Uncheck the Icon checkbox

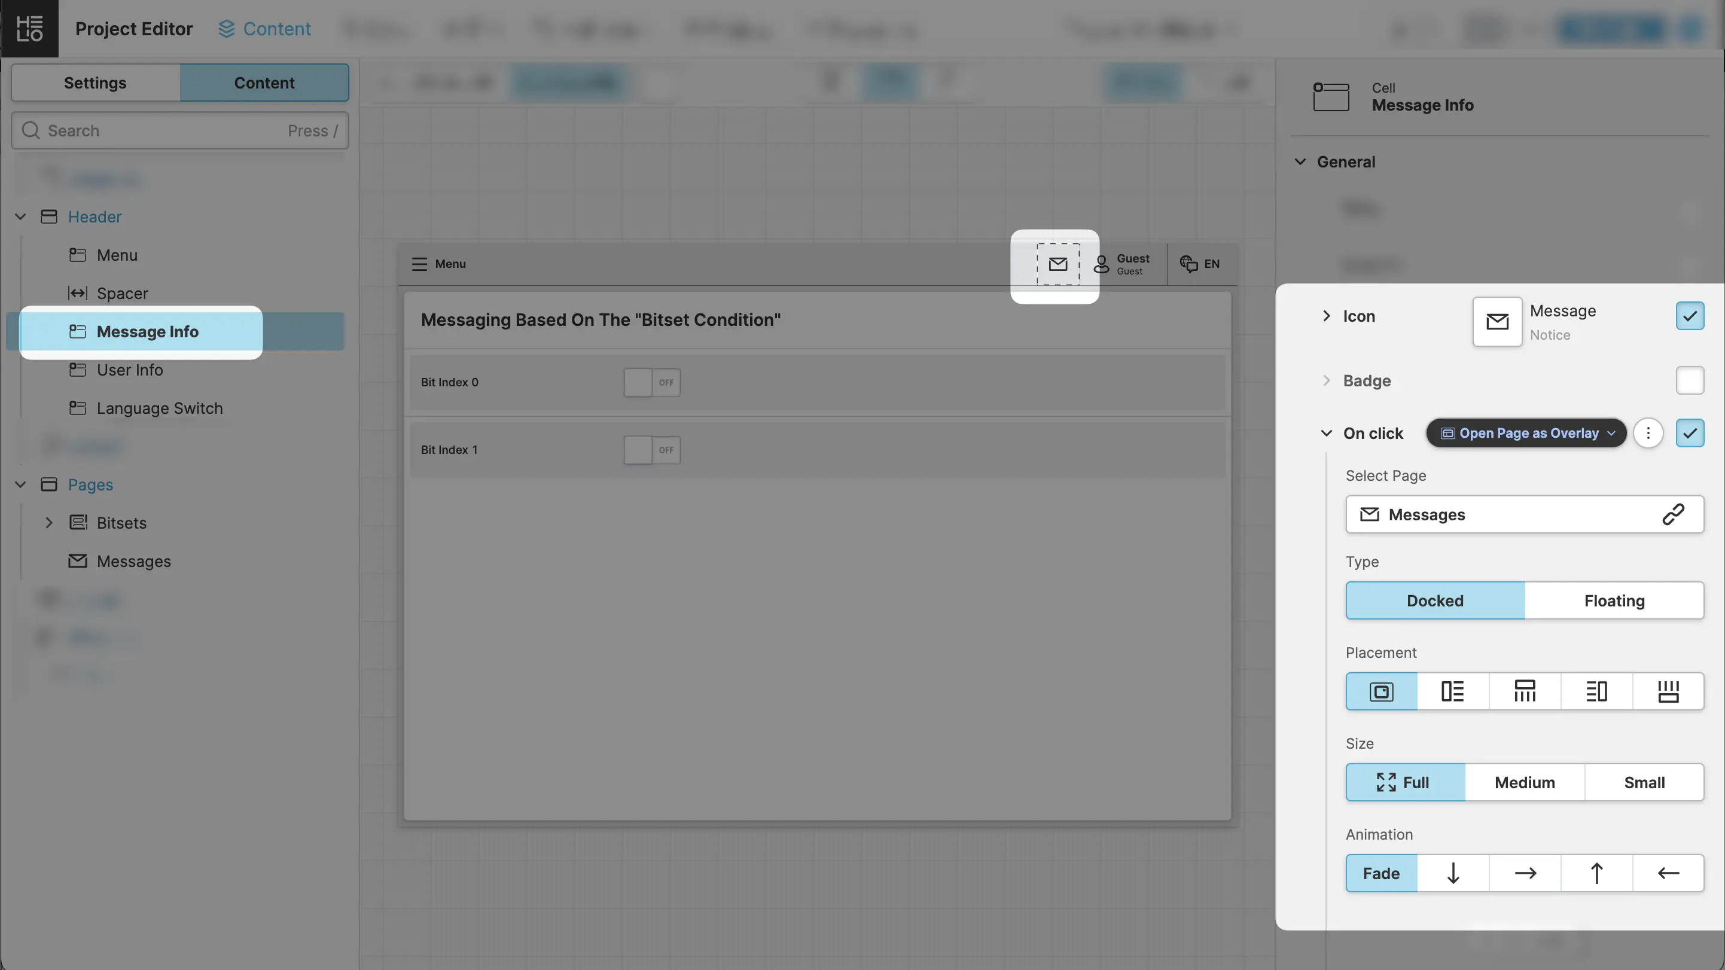click(x=1689, y=316)
